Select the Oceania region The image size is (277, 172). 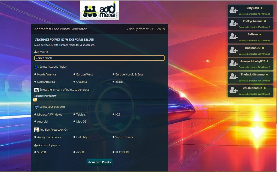coord(74,82)
